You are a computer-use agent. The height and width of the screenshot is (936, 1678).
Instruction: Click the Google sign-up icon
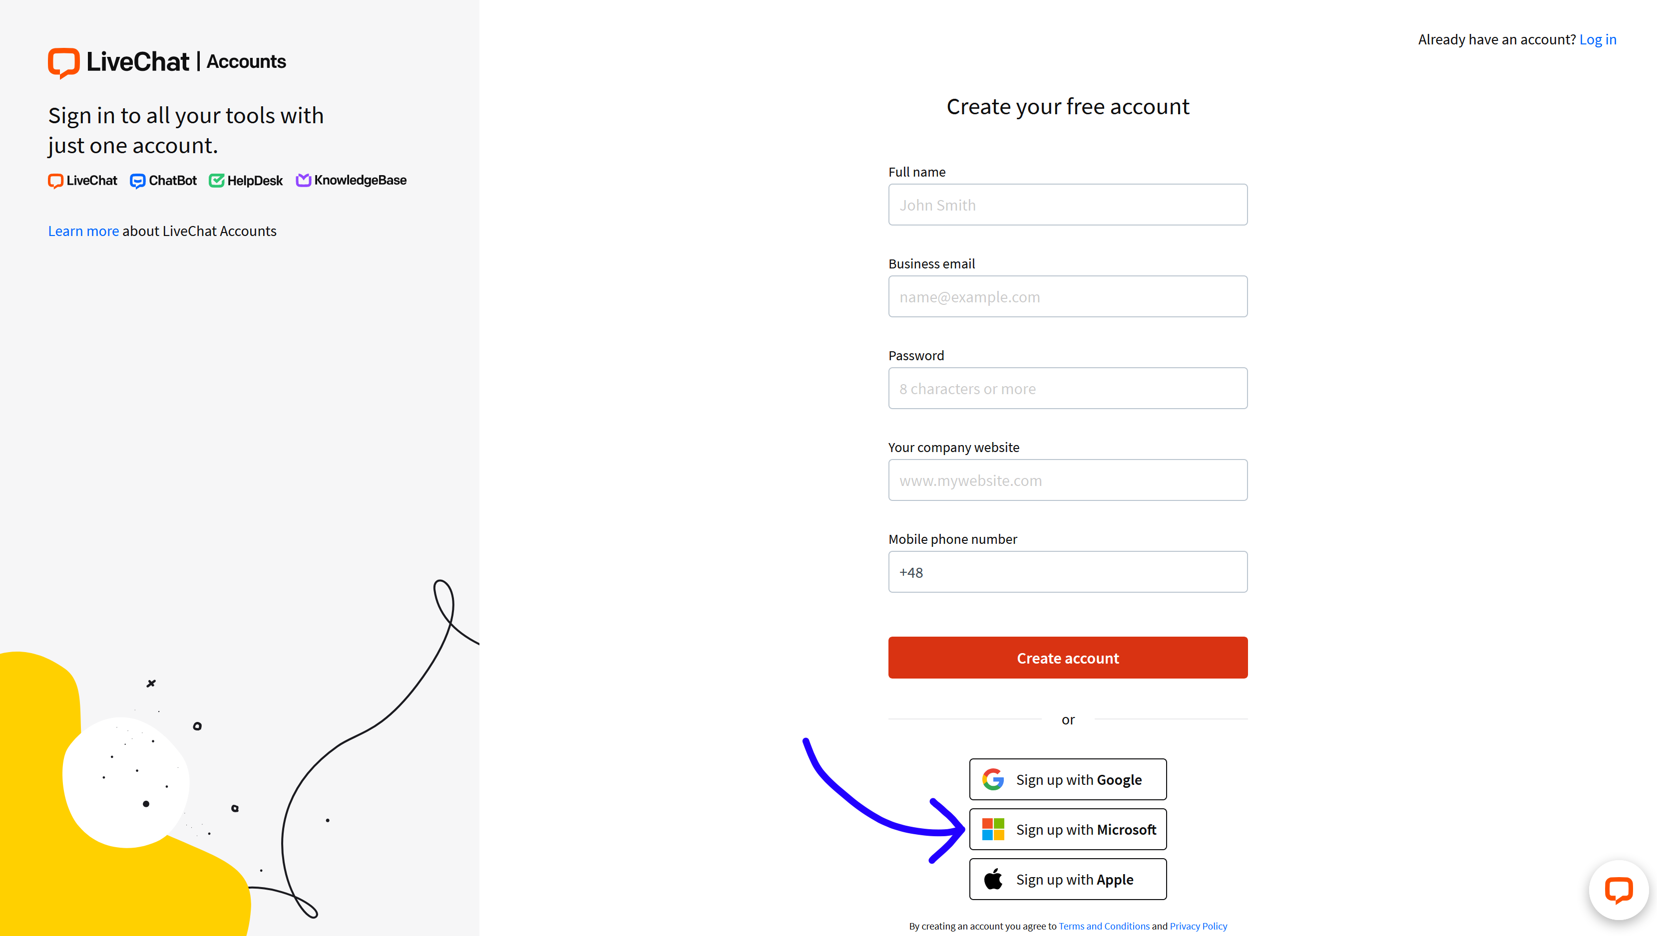(992, 779)
